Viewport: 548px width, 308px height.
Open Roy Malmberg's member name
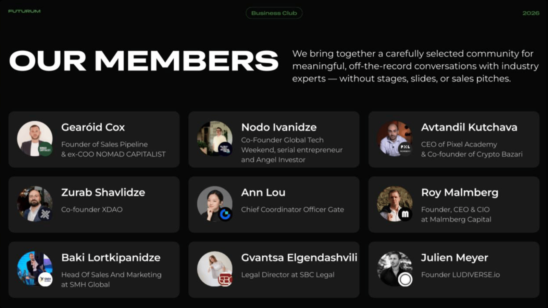click(460, 192)
